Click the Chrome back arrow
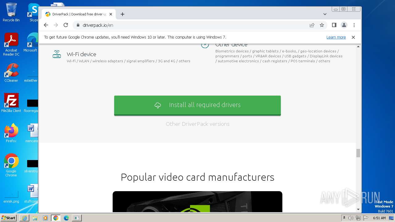The height and width of the screenshot is (222, 395). [46, 25]
